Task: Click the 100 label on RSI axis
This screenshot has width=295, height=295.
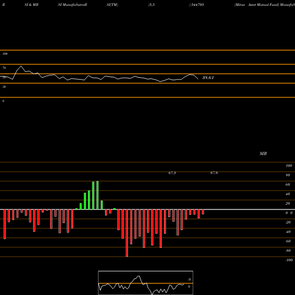Action: pos(5,54)
